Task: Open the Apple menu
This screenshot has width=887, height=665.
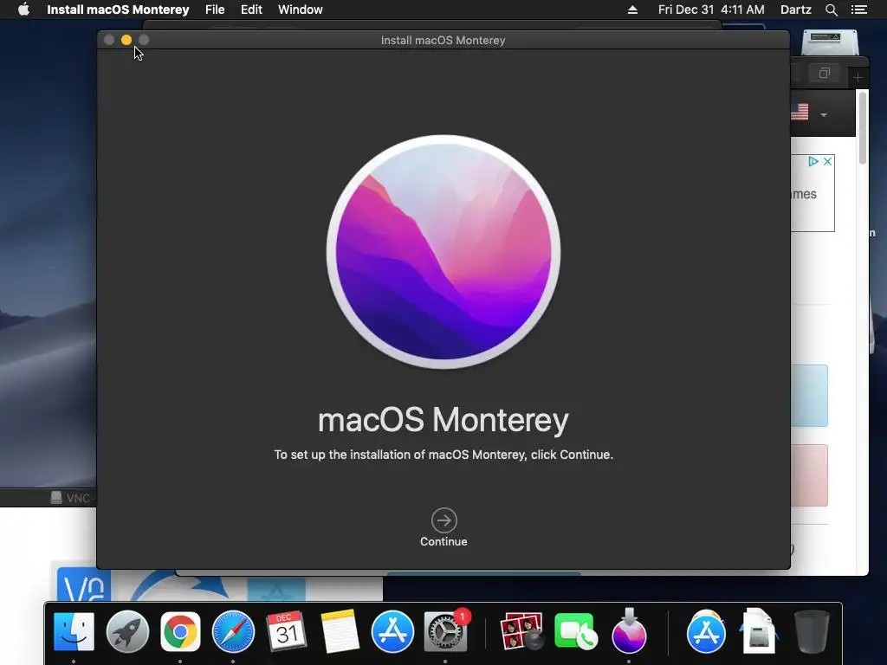Action: 23,10
